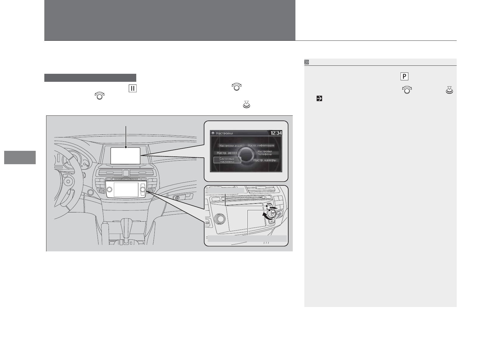The width and height of the screenshot is (501, 354).
Task: Open Настройки телефона on the settings screen
Action: tap(264, 153)
